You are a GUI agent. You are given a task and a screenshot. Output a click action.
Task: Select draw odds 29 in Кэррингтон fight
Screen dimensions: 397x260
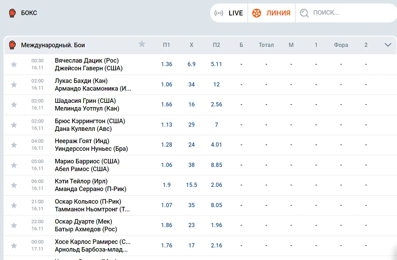click(x=191, y=125)
